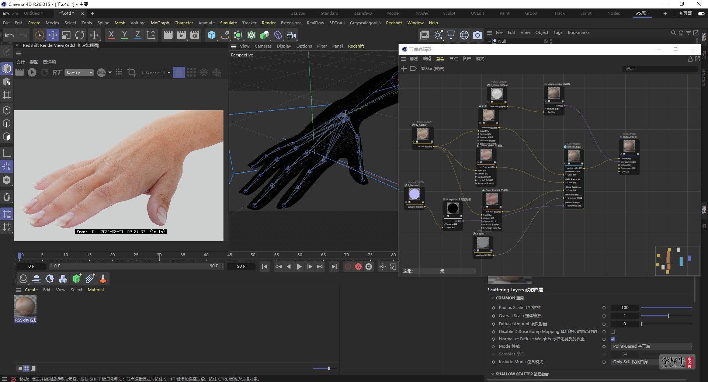Jump to previous keyframe

point(279,267)
